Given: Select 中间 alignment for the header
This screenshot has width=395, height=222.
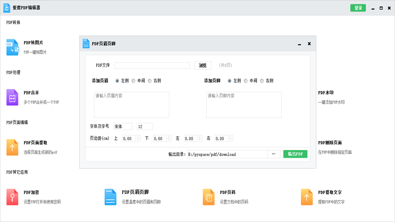Looking at the screenshot, I should [133, 81].
